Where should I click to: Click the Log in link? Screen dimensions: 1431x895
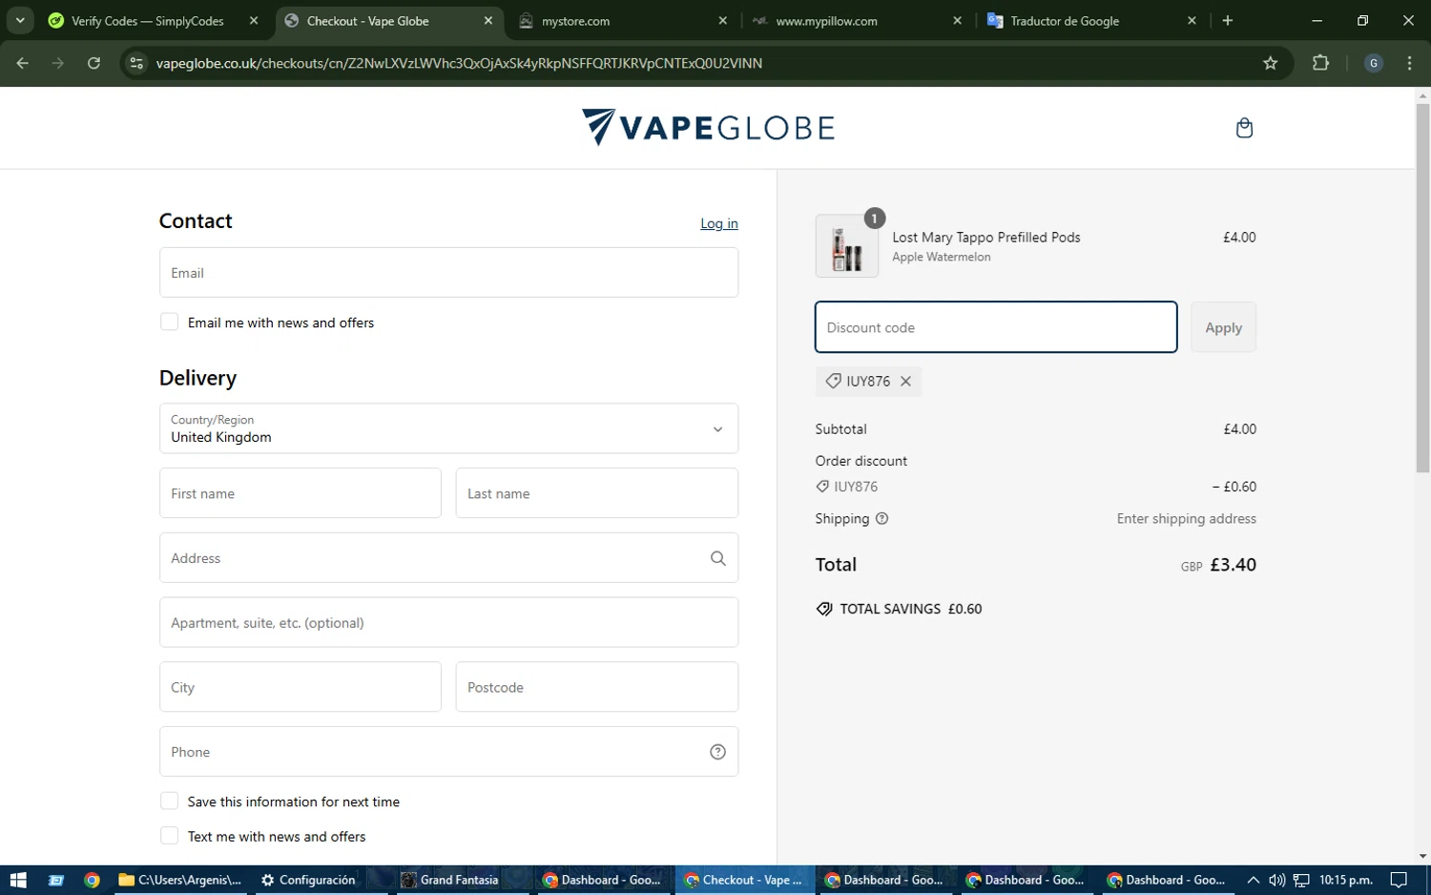click(719, 223)
